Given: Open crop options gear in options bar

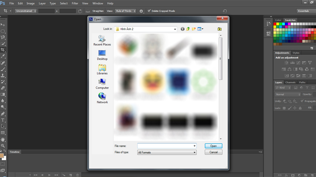Looking at the screenshot, I should (x=141, y=11).
